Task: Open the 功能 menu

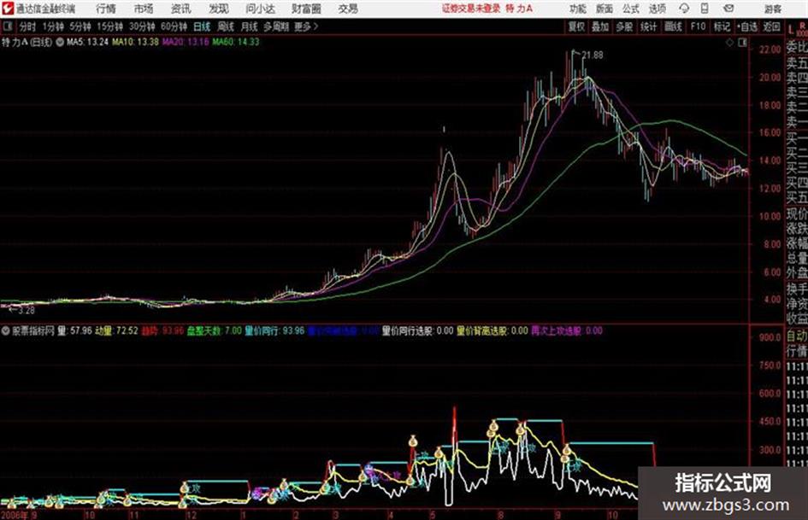Action: (578, 9)
